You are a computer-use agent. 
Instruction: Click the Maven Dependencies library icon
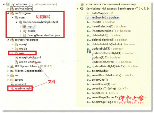pyautogui.click(x=12, y=71)
